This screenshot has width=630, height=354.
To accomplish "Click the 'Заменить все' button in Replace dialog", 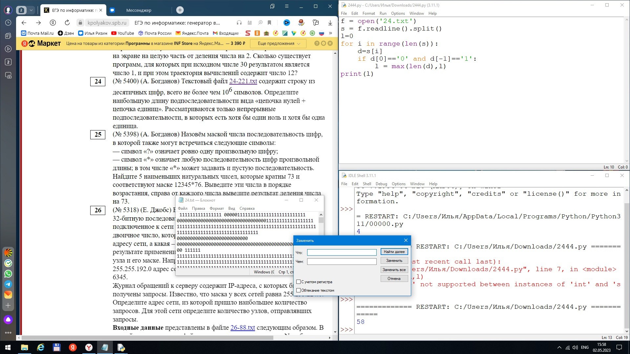I will coord(394,269).
